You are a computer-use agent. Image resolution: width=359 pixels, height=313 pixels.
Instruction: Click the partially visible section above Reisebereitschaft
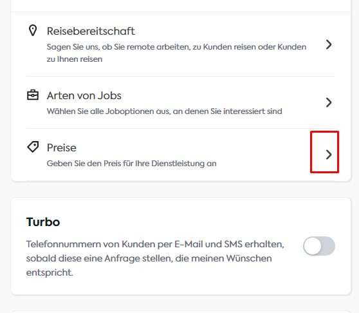click(x=181, y=6)
